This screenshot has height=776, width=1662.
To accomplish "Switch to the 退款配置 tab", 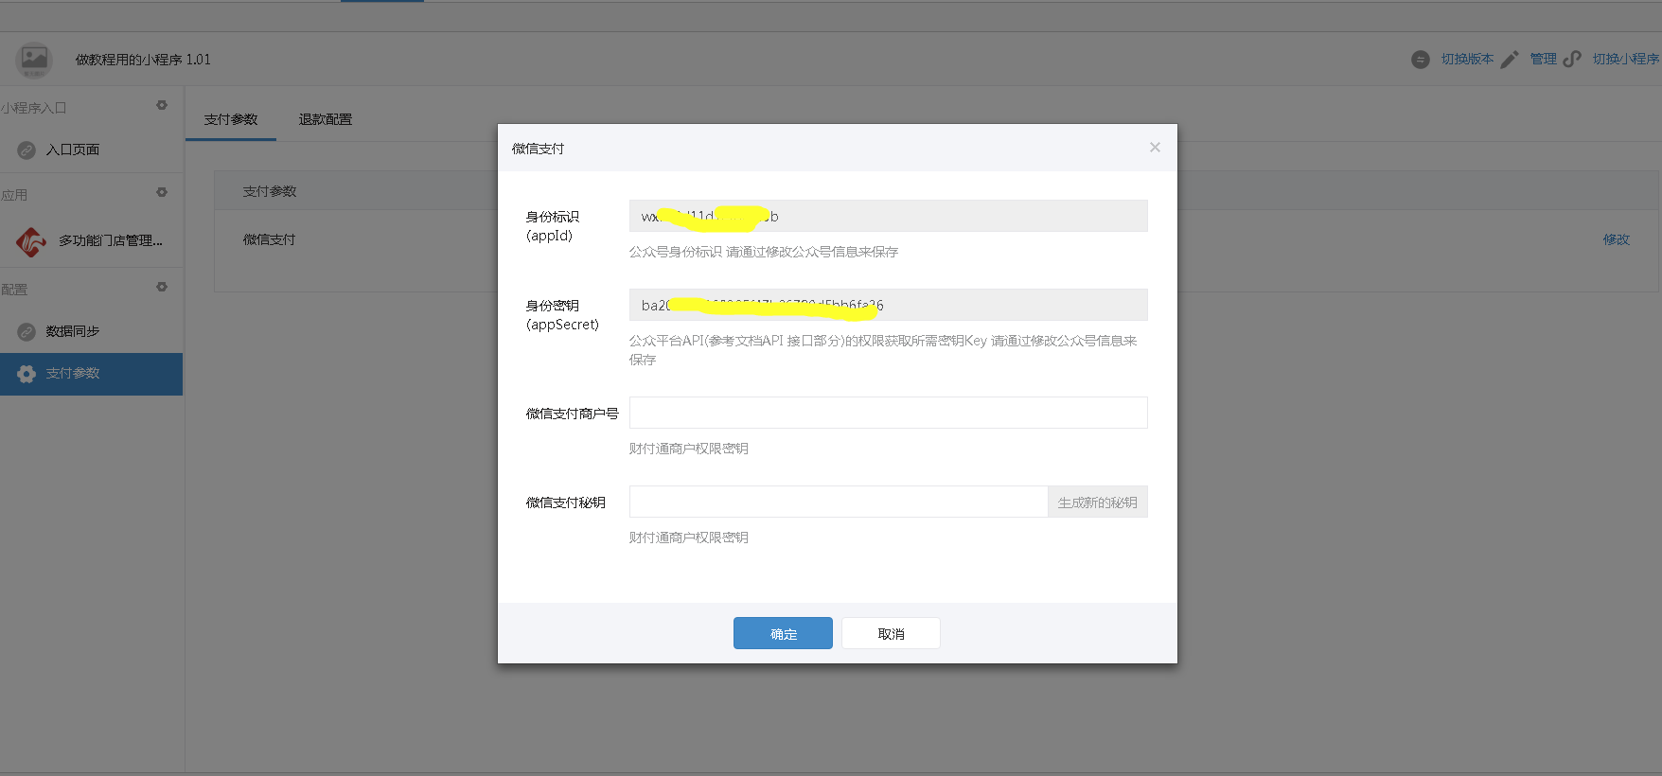I will [x=326, y=119].
